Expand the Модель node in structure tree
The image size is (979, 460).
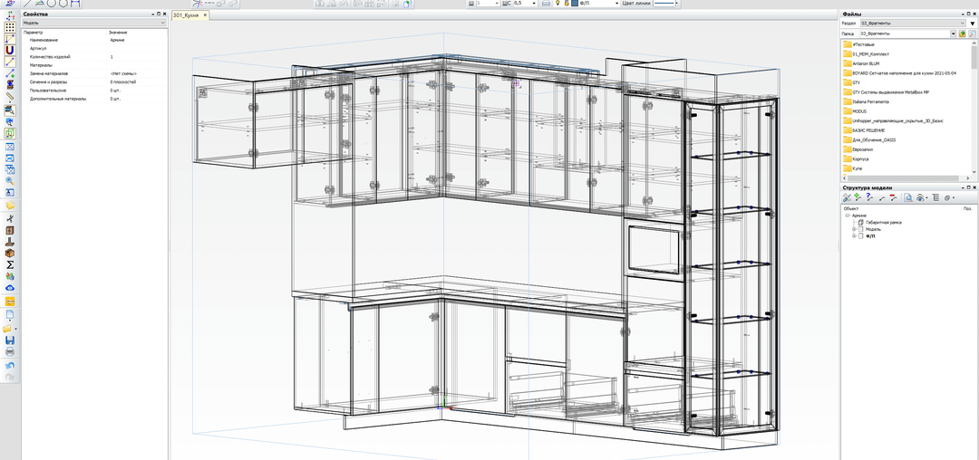pos(854,229)
